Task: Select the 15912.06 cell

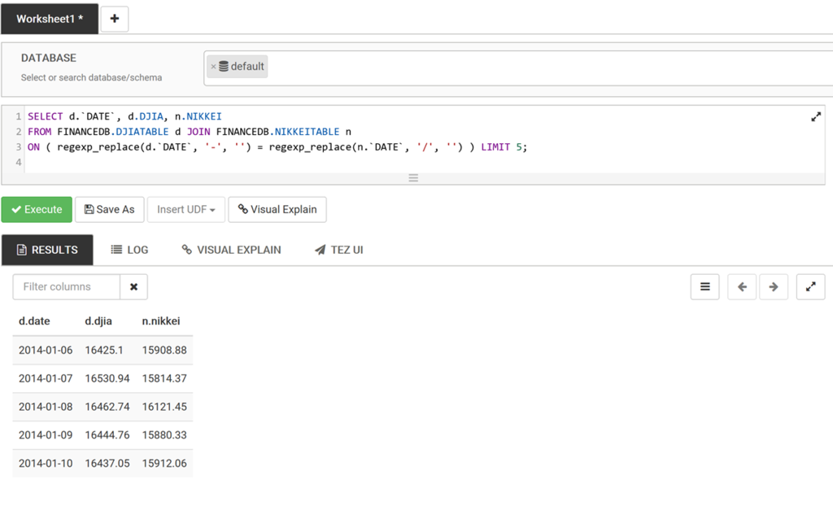Action: [x=164, y=463]
